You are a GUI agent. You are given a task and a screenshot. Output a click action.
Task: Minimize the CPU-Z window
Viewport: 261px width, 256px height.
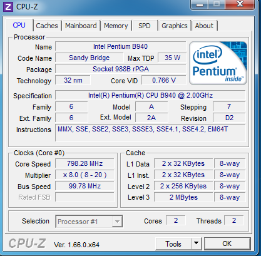200,4
